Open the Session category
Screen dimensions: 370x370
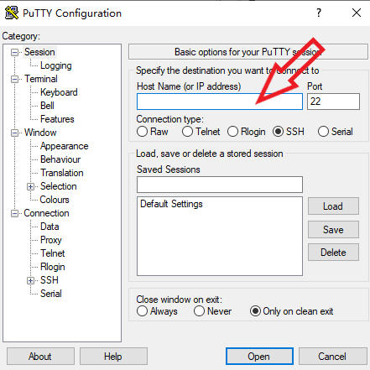39,52
